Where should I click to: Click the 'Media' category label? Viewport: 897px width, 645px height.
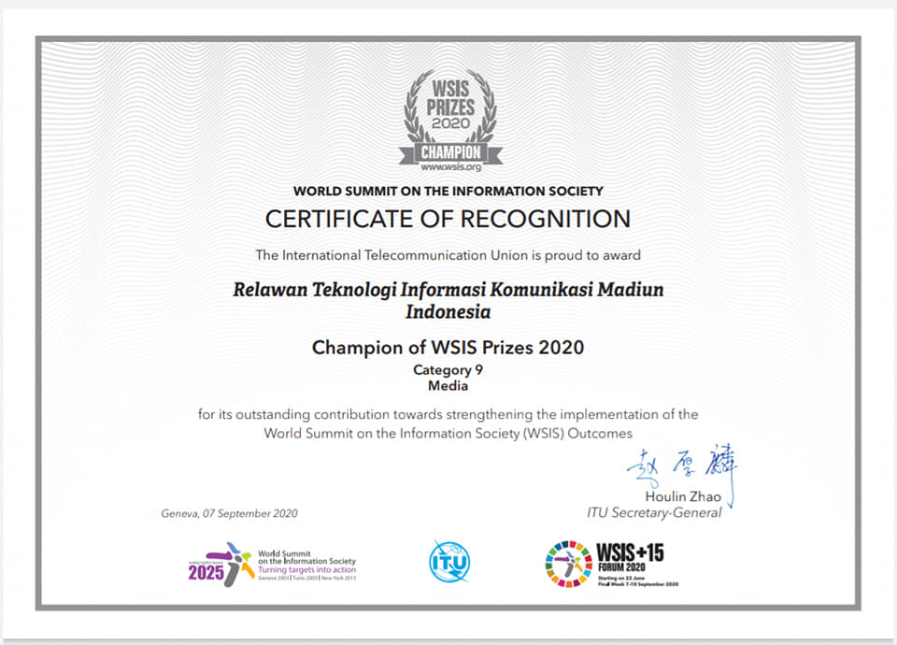[448, 386]
